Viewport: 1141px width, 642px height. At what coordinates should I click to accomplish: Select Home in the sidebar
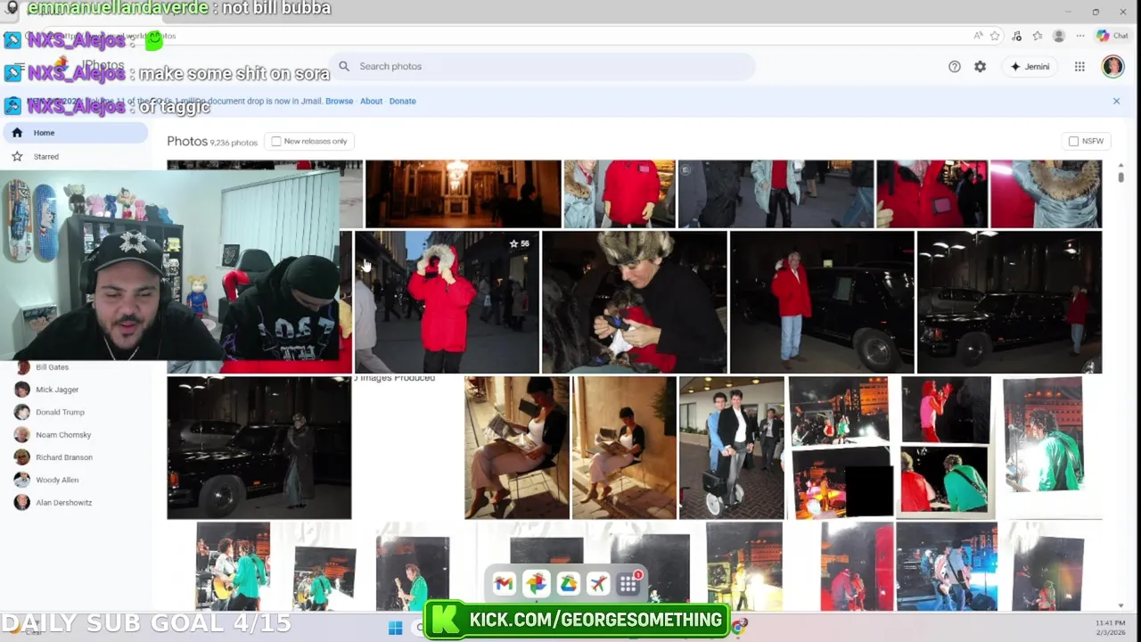tap(75, 133)
